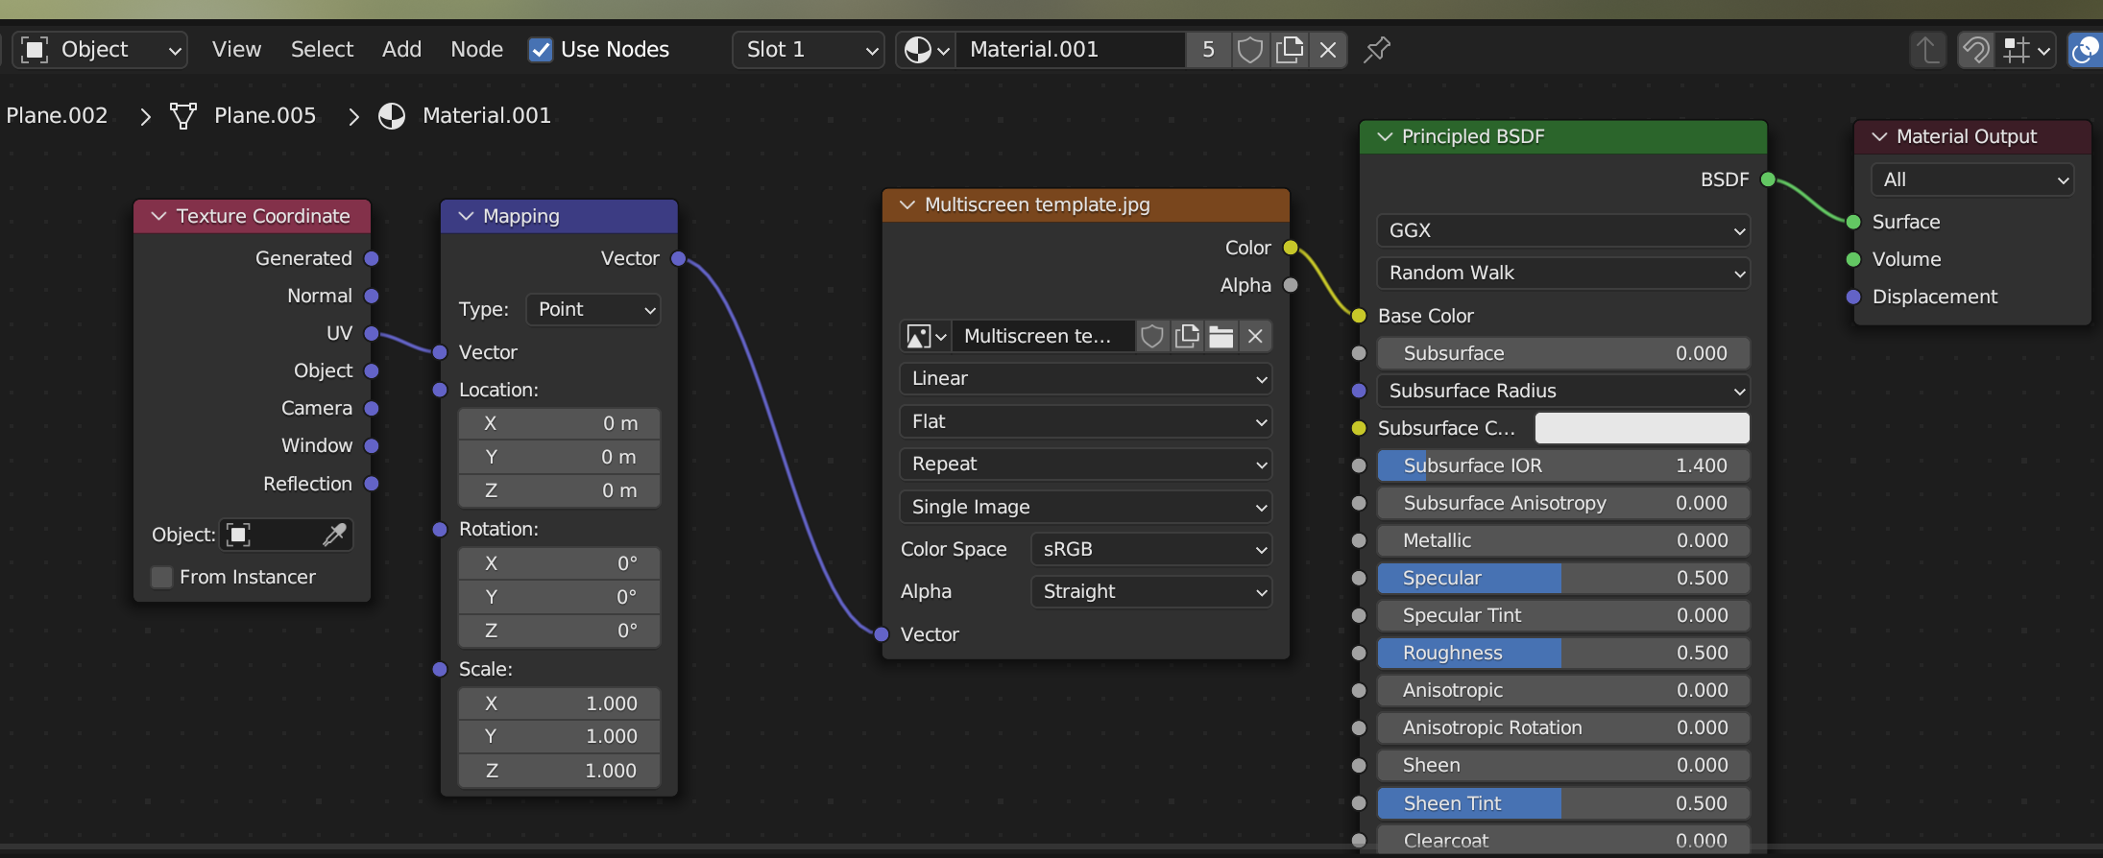The height and width of the screenshot is (858, 2103).
Task: Unlink Material.001 with the X icon
Action: [x=1328, y=49]
